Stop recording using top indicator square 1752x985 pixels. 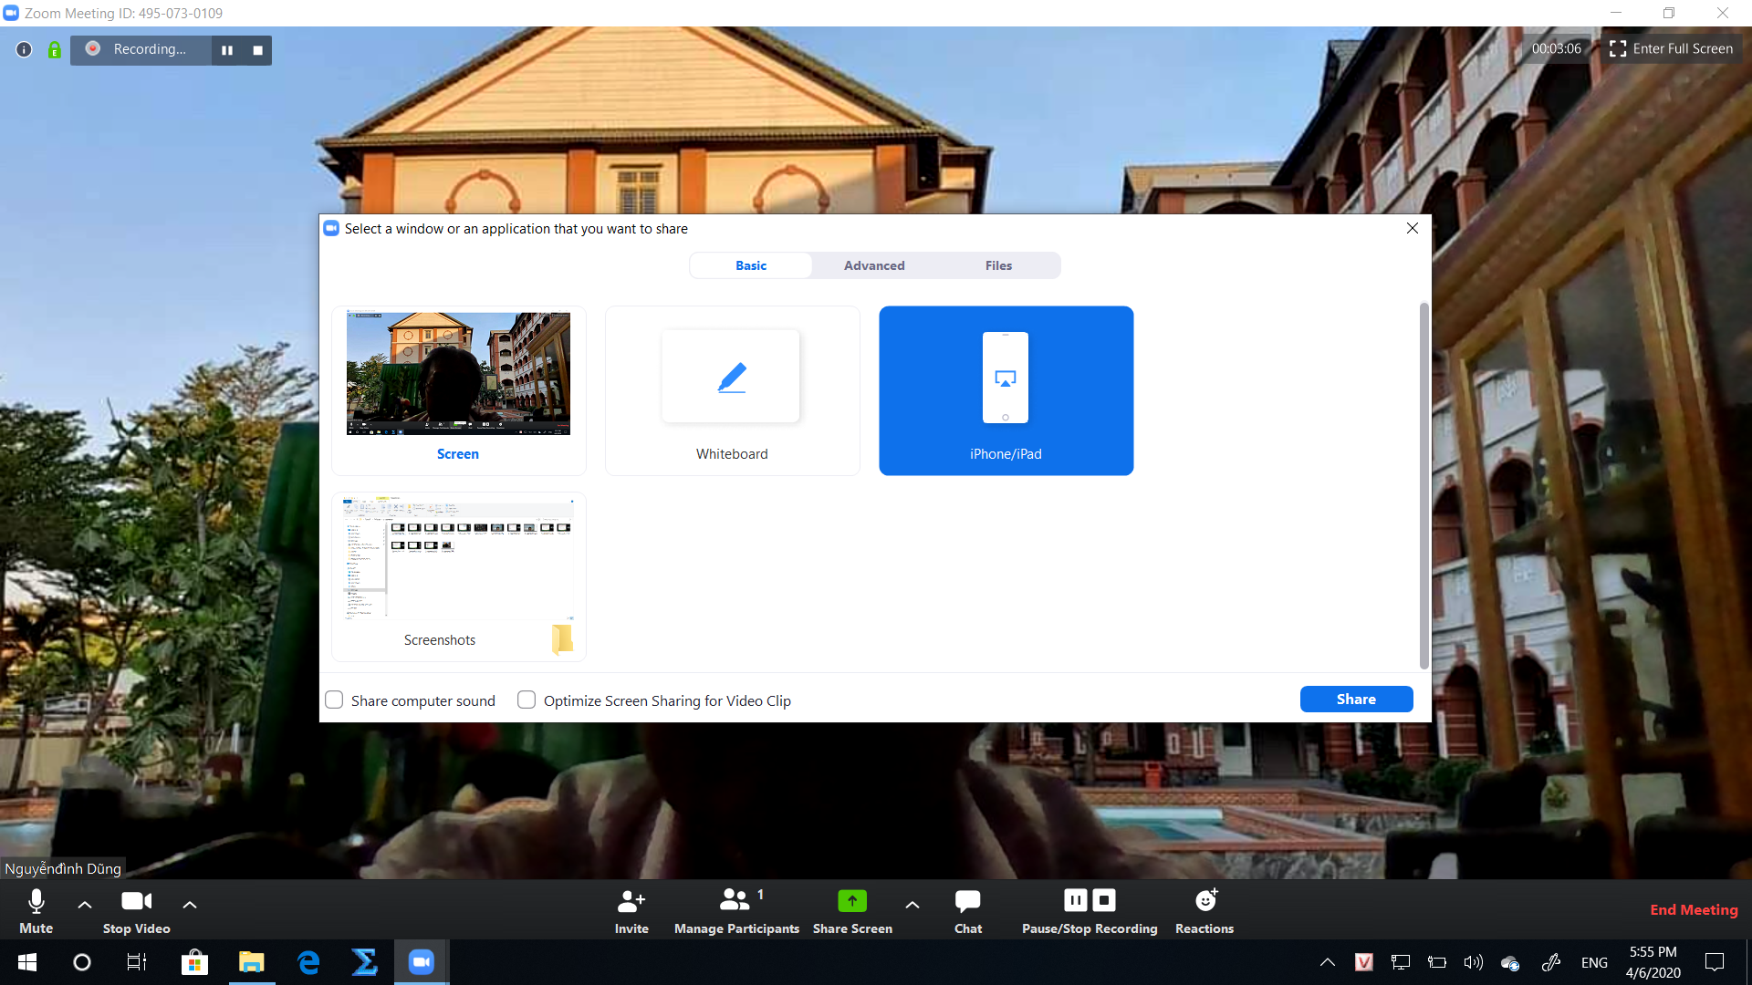pos(258,50)
